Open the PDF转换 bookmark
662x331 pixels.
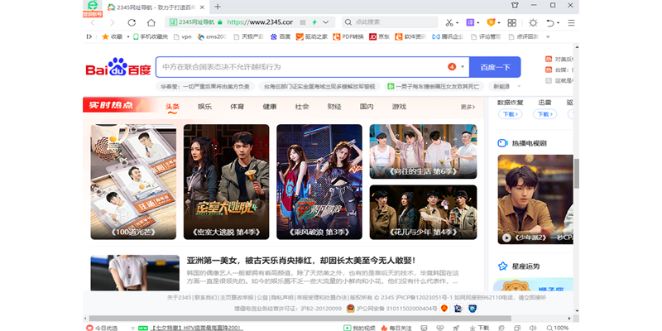[348, 36]
